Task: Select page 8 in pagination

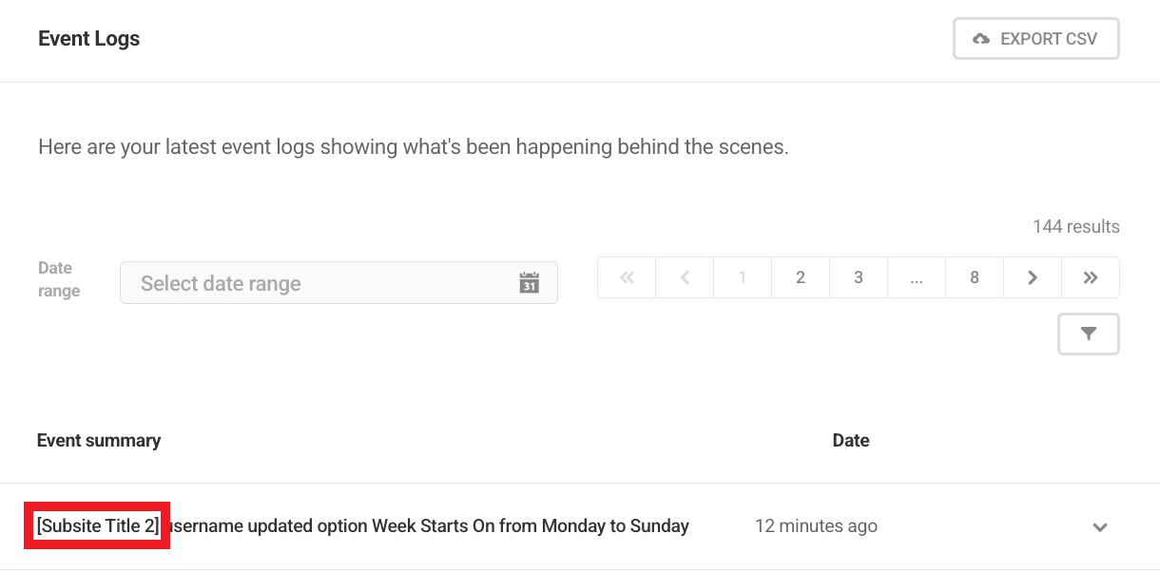Action: [975, 277]
